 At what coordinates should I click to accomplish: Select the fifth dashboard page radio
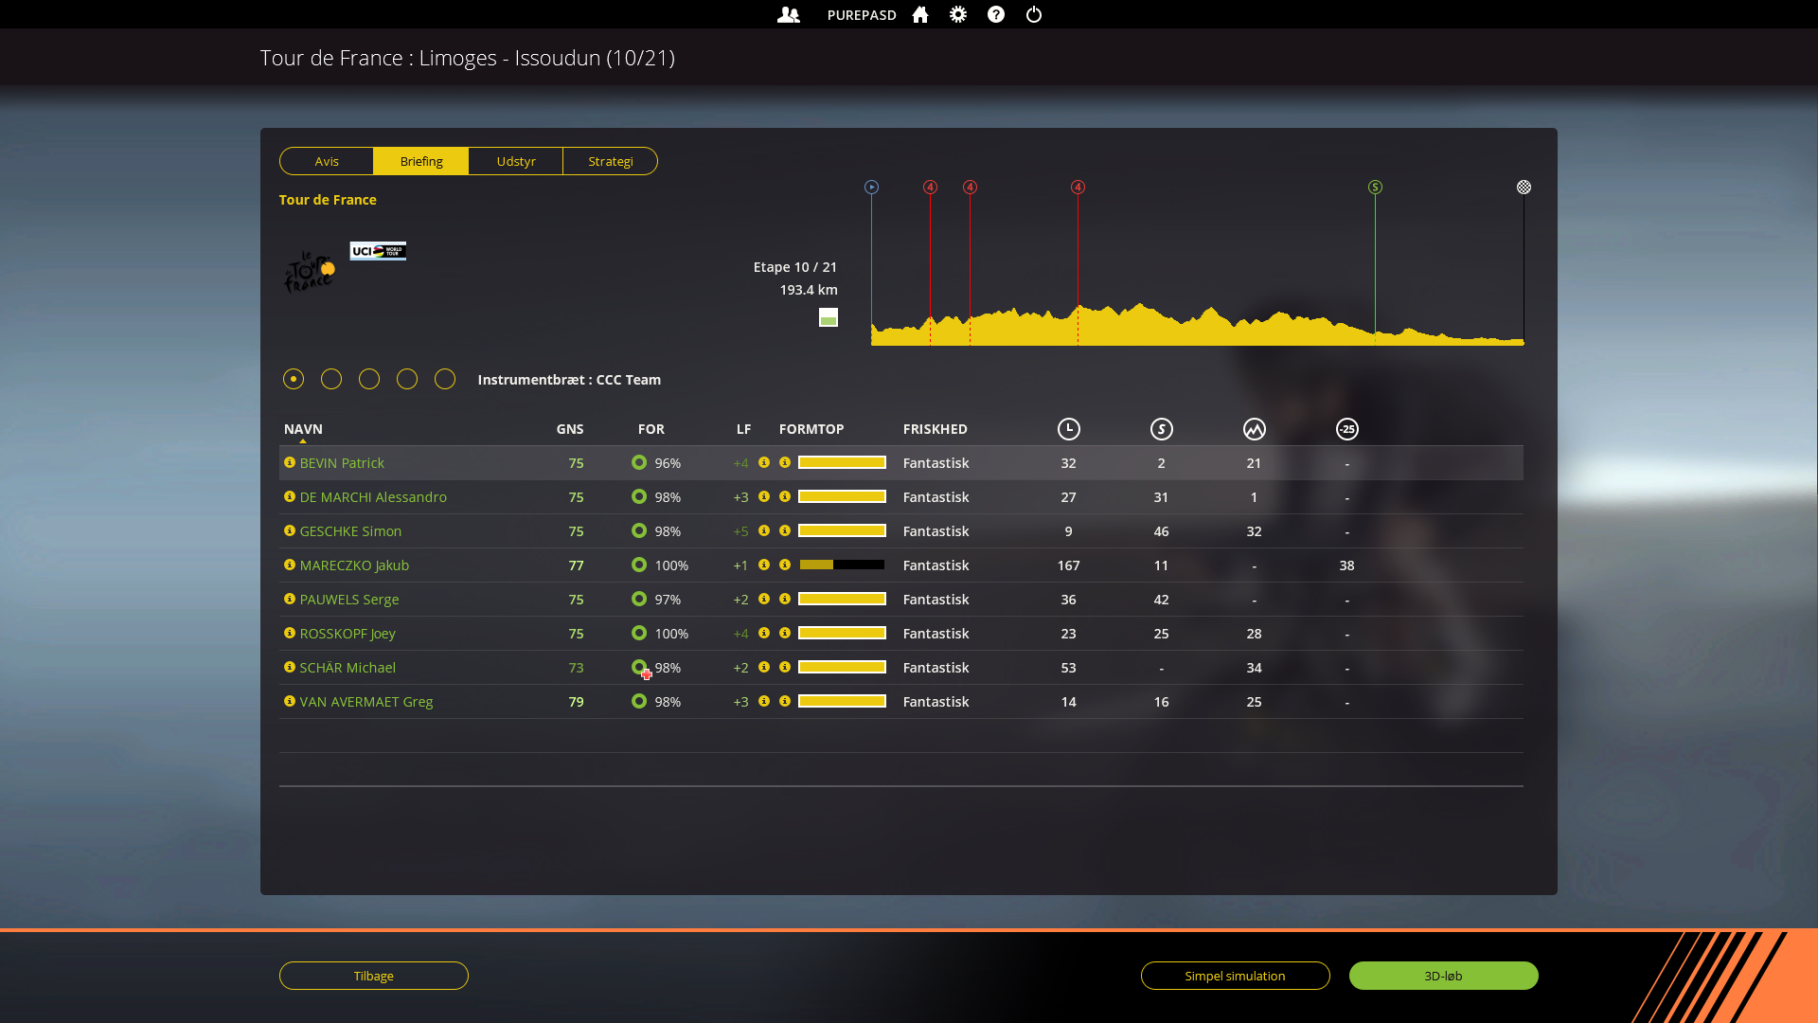pyautogui.click(x=445, y=379)
